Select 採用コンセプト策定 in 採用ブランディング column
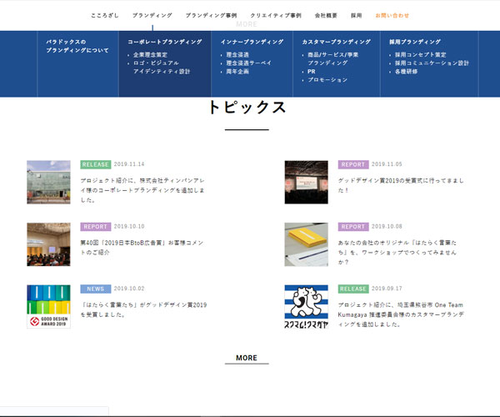Screen dimensions: 500x417 420,55
